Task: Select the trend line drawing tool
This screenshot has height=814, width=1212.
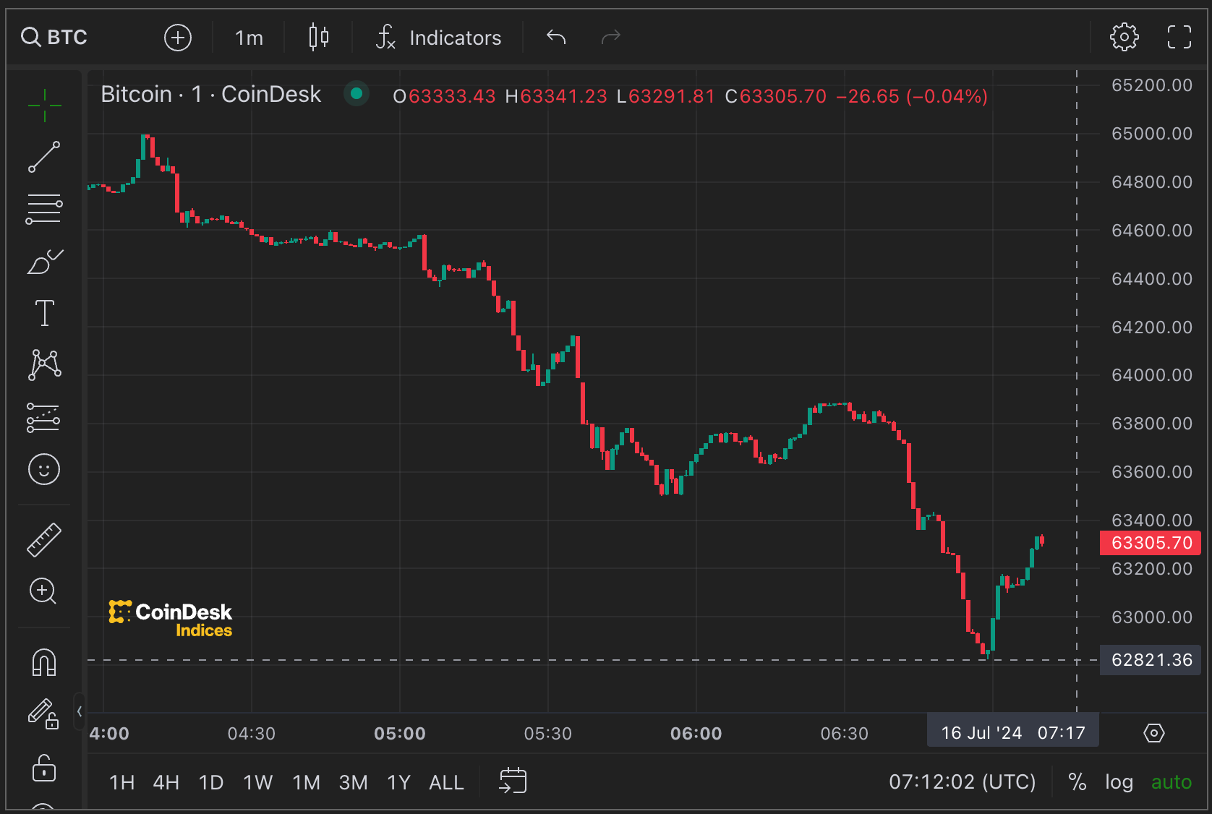Action: [44, 157]
